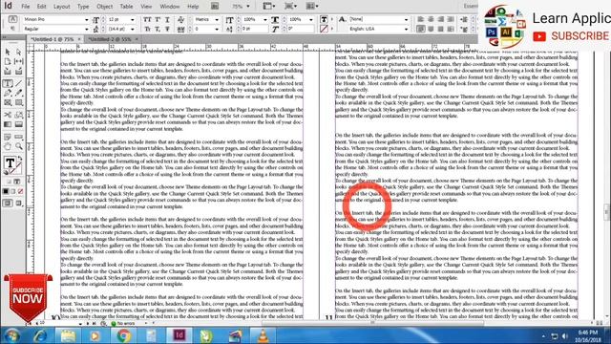
Task: Open the 75% zoom level dropdown
Action: click(x=248, y=7)
